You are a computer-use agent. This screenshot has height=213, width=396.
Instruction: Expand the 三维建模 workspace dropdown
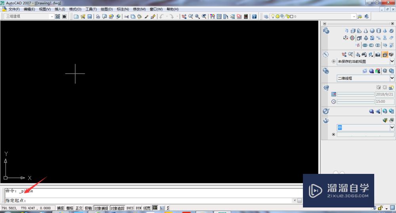tap(52, 16)
